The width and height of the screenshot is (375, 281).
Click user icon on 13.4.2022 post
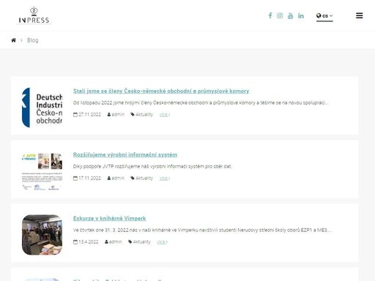pyautogui.click(x=106, y=241)
